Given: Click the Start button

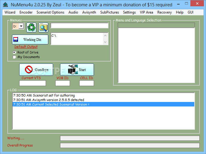Looking at the screenshot, I should (77, 69).
